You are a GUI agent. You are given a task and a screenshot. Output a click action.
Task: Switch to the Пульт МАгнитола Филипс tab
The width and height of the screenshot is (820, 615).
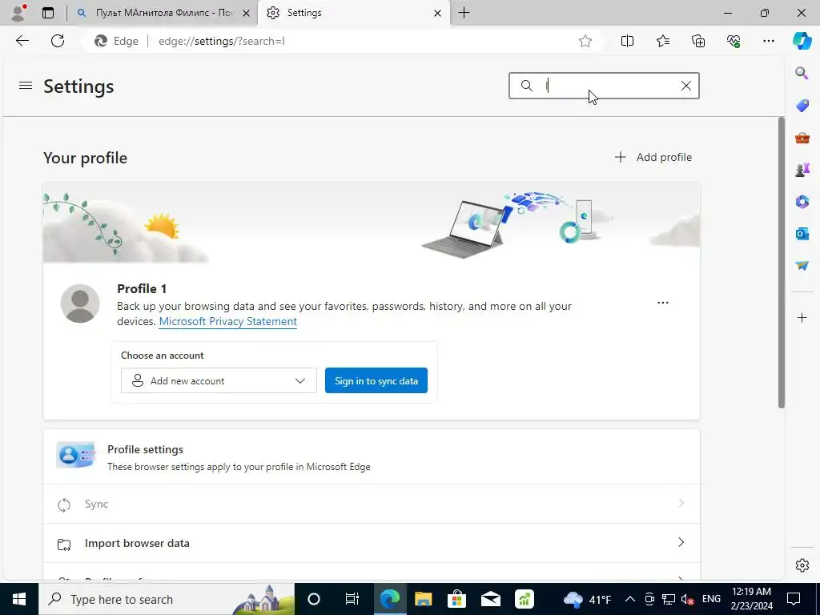[x=163, y=13]
